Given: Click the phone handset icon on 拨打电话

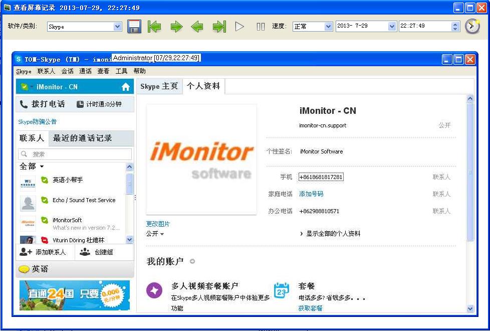Looking at the screenshot, I should tap(24, 104).
